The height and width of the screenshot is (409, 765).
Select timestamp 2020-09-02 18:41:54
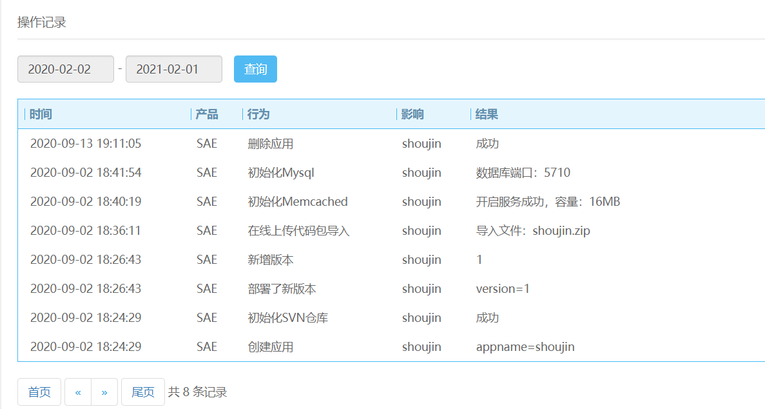tap(86, 172)
